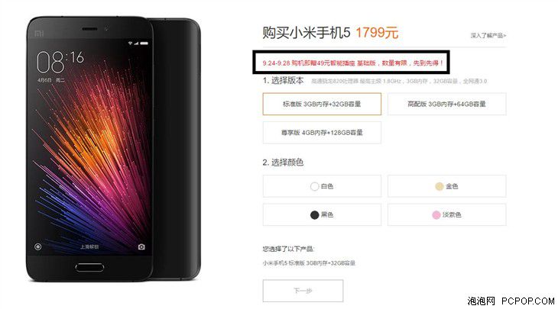Click the MI logo on the phone
558x309 pixels.
[x=39, y=34]
